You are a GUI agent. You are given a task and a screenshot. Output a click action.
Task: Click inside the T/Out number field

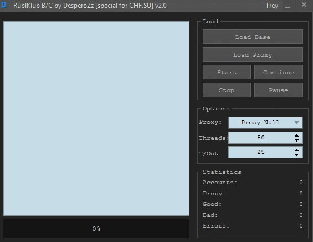pyautogui.click(x=261, y=152)
